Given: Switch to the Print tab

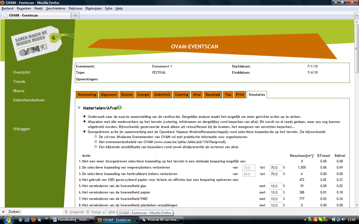Looking at the screenshot, I should point(240,95).
